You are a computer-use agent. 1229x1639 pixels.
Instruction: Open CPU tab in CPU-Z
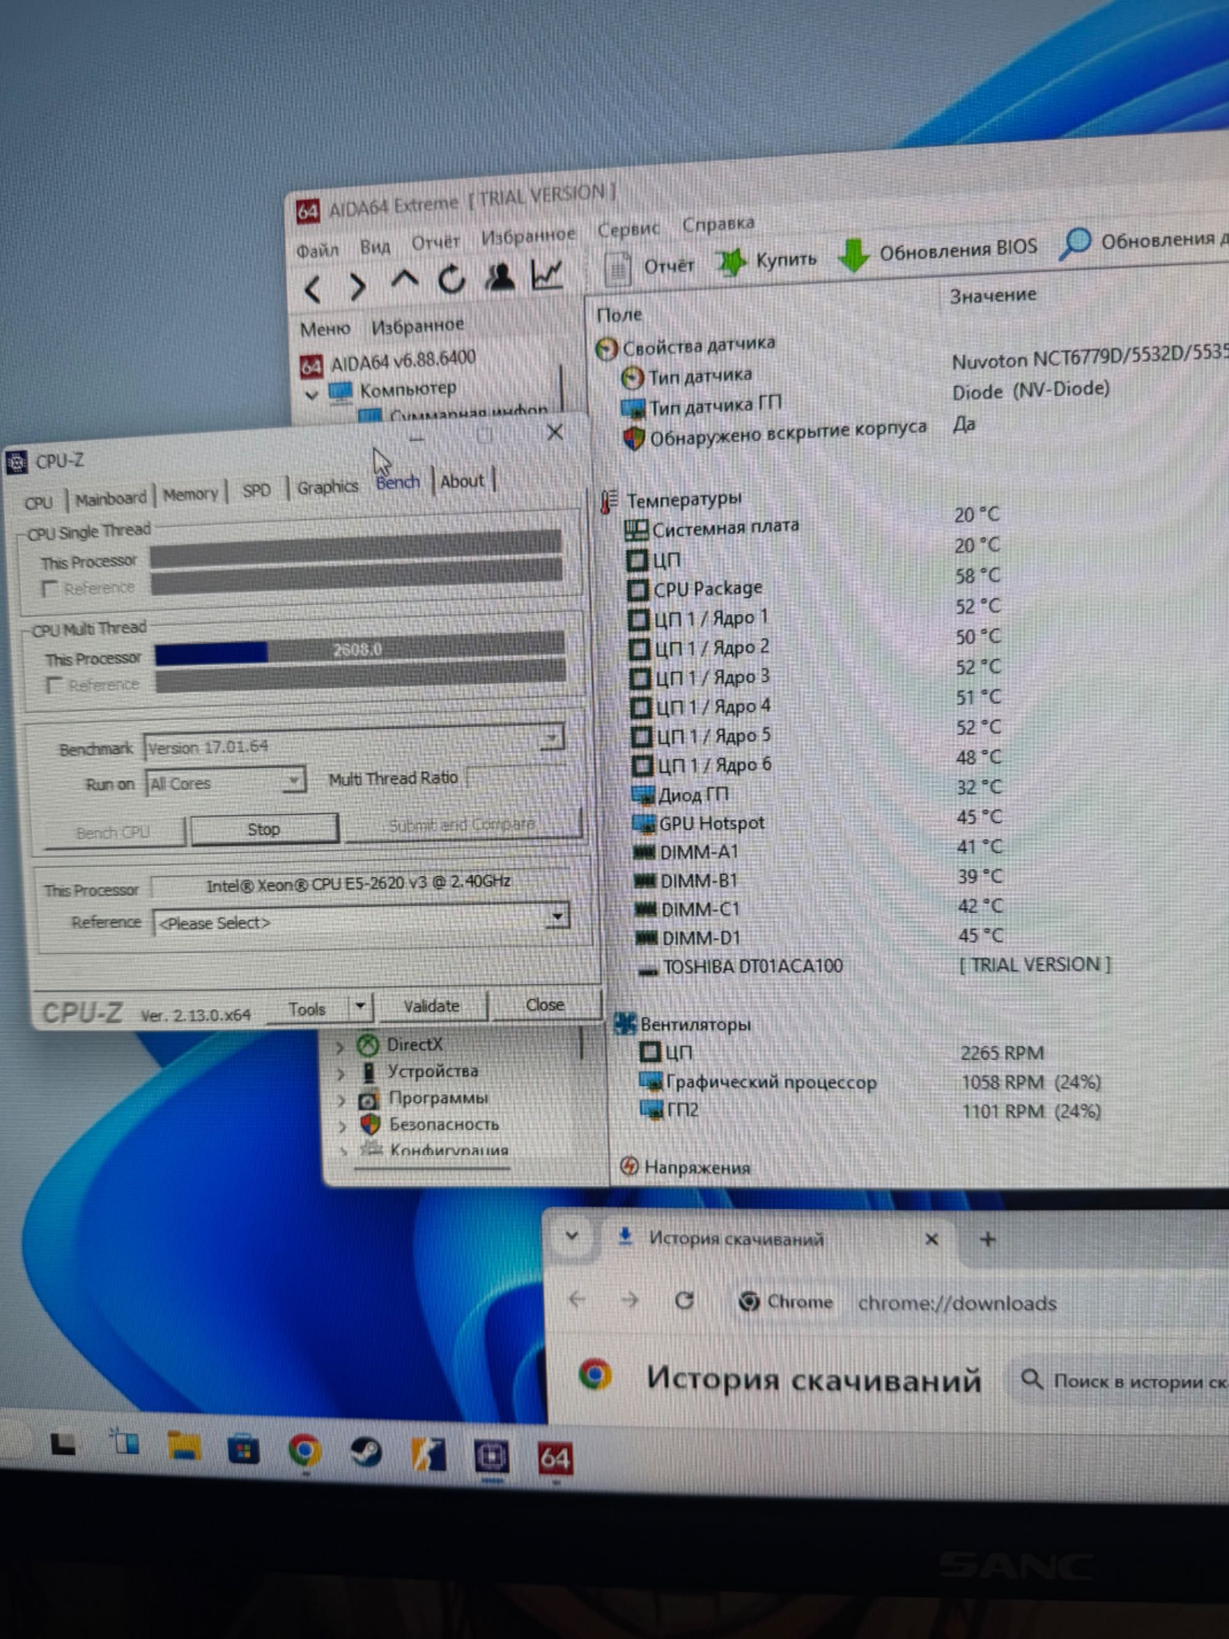pos(39,502)
